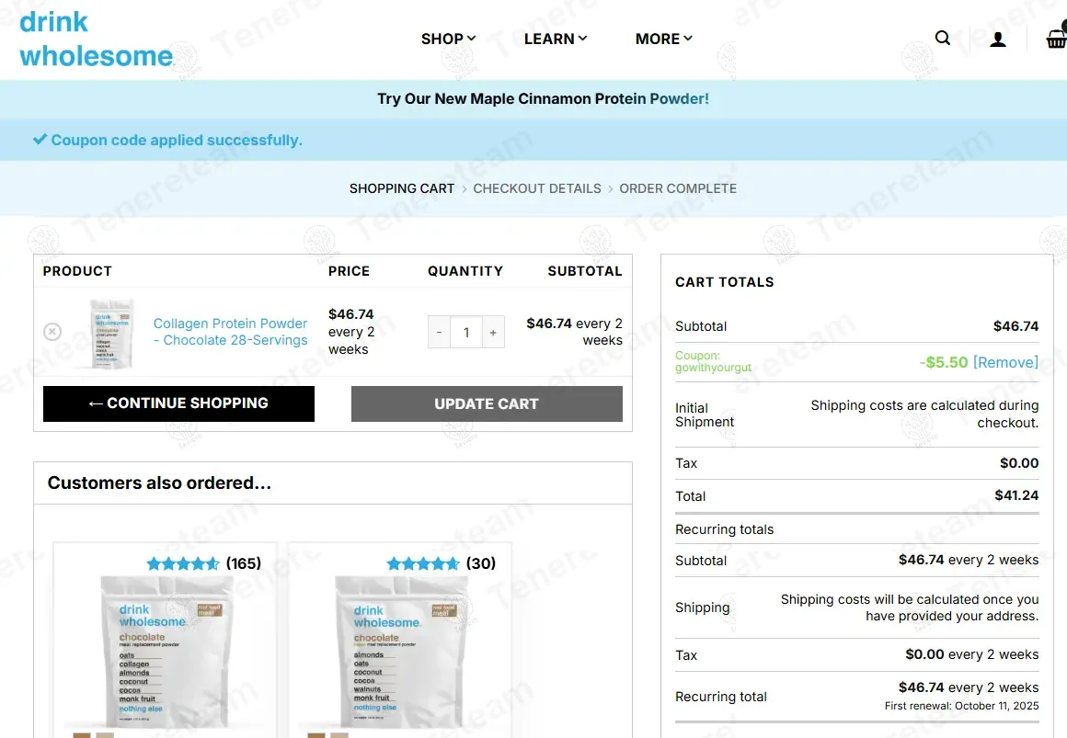Open the search magnifier icon
The height and width of the screenshot is (738, 1067).
pos(943,39)
